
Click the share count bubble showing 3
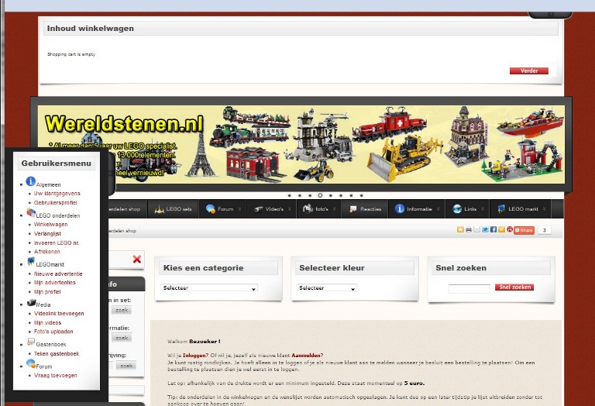tap(545, 230)
